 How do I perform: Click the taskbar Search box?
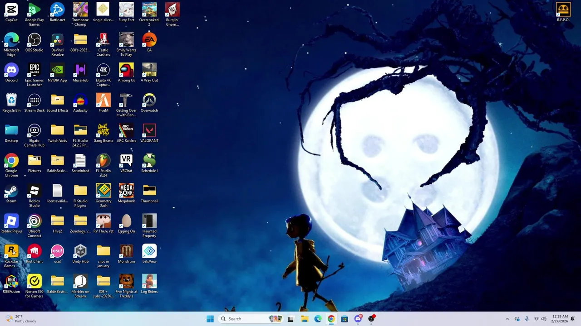251,319
